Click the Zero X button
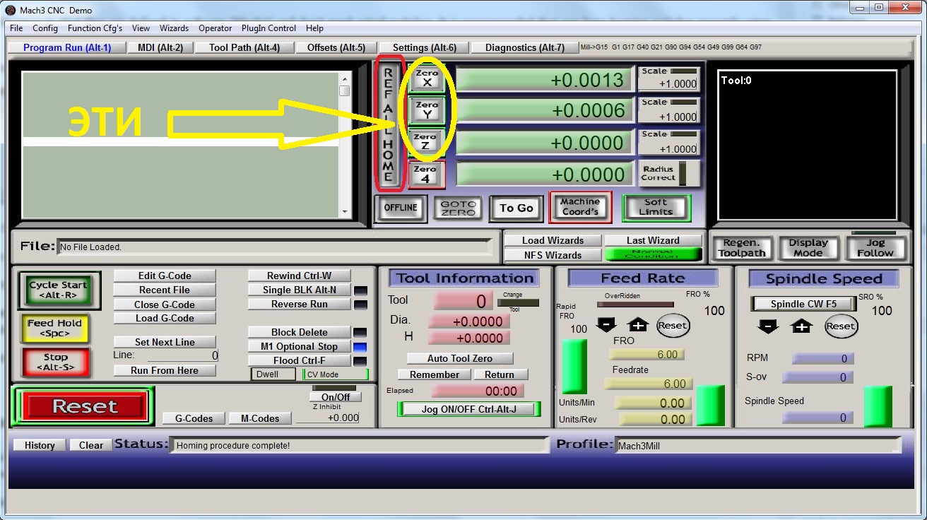This screenshot has width=927, height=520. [x=427, y=78]
